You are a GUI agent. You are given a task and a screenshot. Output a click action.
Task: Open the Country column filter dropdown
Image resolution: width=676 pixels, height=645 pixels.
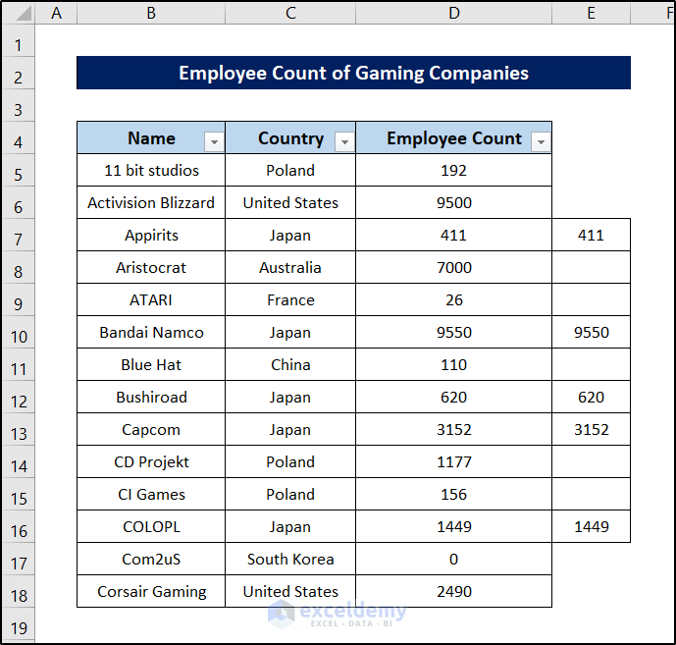pyautogui.click(x=344, y=141)
